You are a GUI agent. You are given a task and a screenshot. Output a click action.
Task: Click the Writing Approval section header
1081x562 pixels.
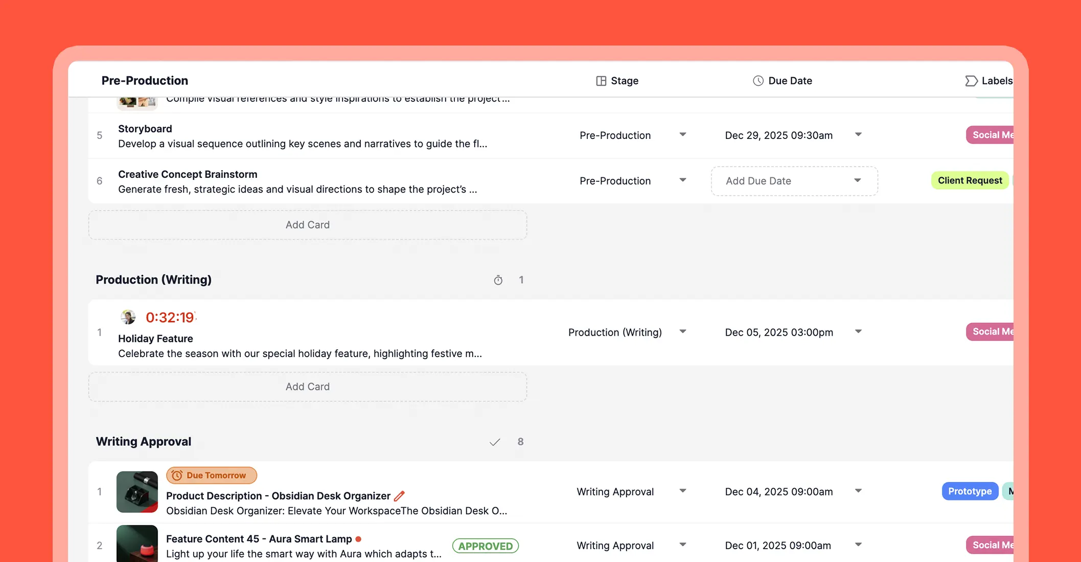coord(144,441)
